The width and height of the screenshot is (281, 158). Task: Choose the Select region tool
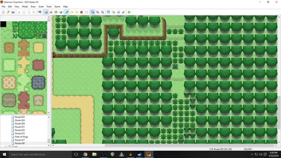pos(86,12)
